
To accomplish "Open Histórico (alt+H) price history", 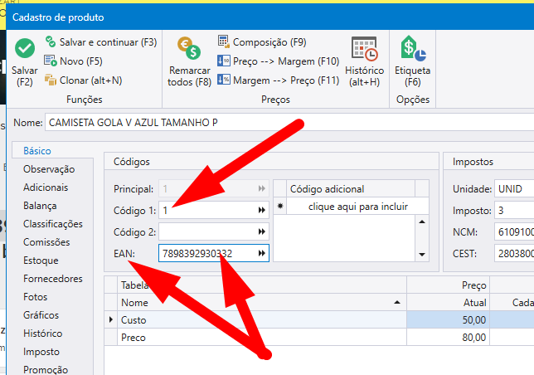I will (x=365, y=50).
